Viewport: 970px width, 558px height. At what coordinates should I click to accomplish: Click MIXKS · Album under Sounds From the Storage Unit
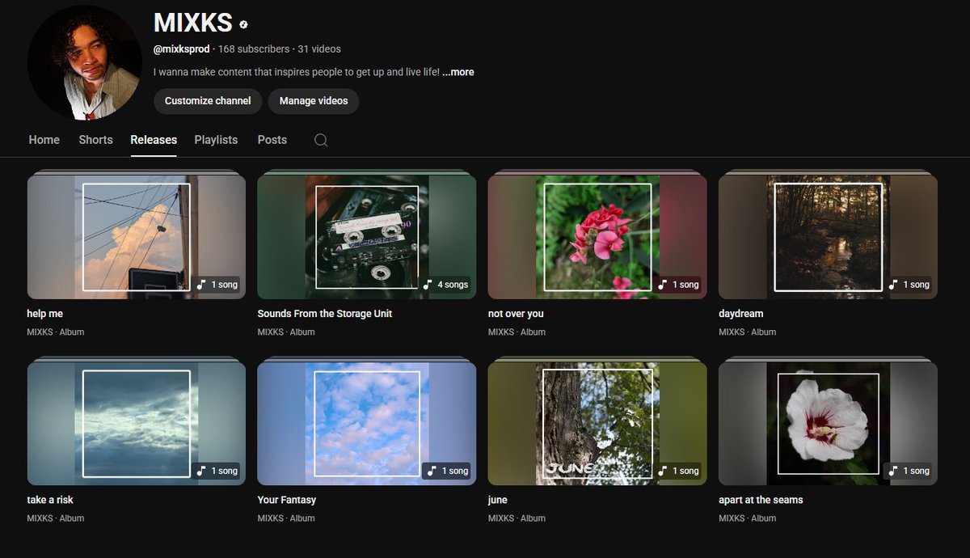click(x=286, y=332)
